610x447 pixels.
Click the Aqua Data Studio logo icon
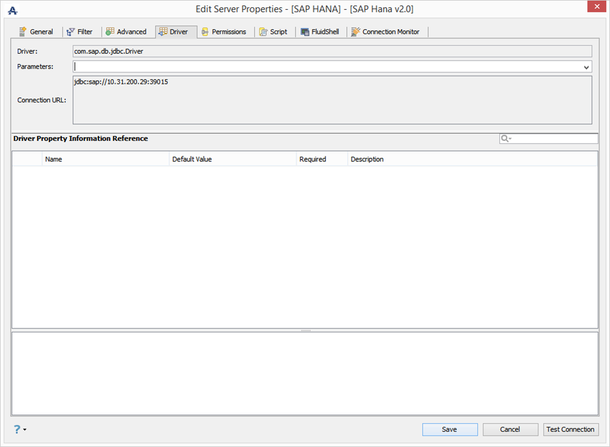12,10
